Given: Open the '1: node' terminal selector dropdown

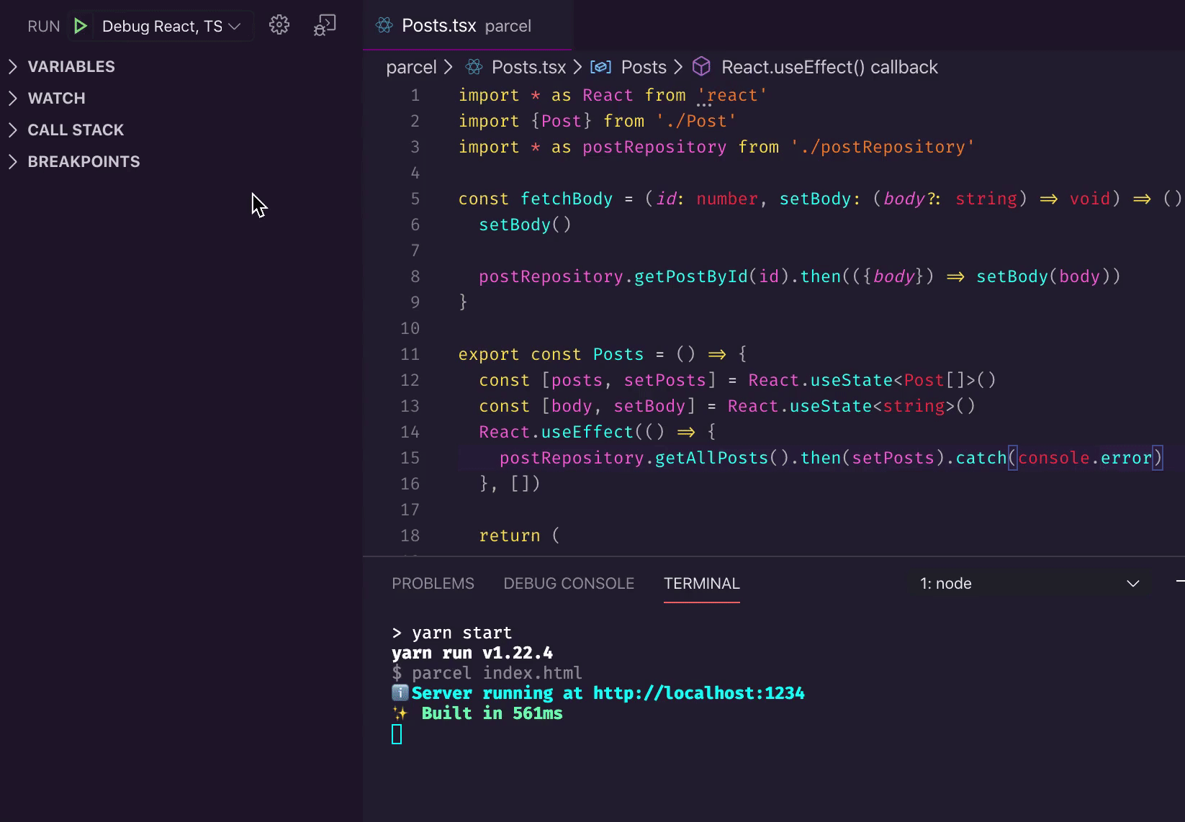Looking at the screenshot, I should 1029,584.
